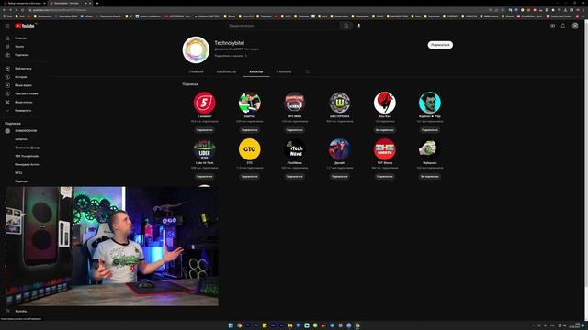Viewport: 588px width, 330px height.
Task: Switch to the Главная tab
Action: pyautogui.click(x=196, y=71)
